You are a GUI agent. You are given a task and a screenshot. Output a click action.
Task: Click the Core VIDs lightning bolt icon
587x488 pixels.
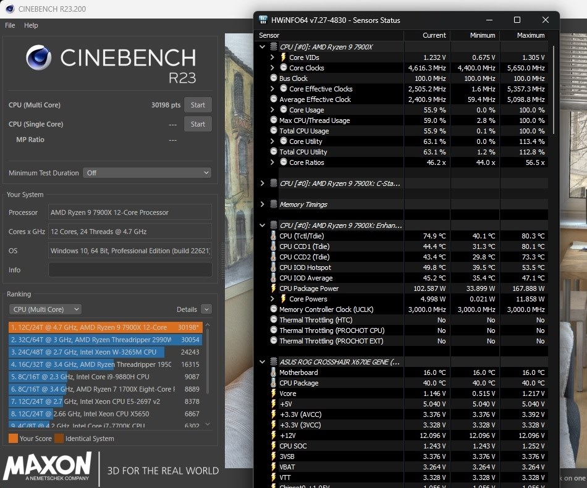point(284,57)
